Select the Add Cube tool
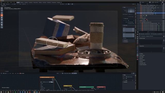165x93 pixels. pos(2,27)
